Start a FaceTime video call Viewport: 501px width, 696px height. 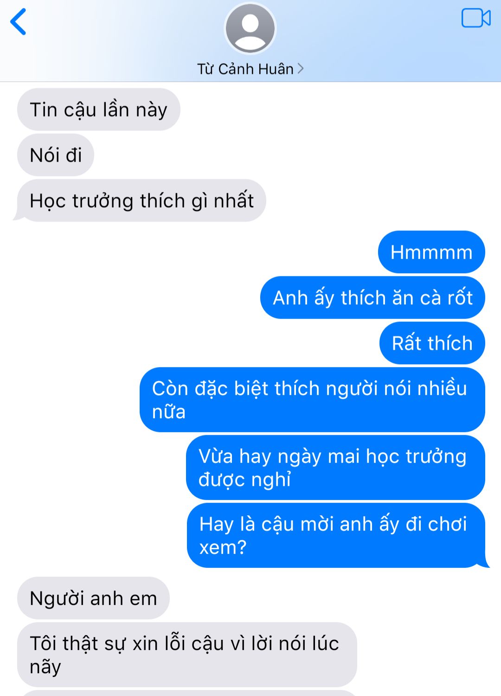476,19
